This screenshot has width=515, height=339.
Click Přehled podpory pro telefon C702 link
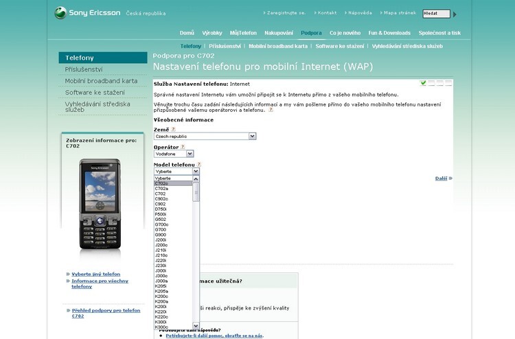(106, 313)
